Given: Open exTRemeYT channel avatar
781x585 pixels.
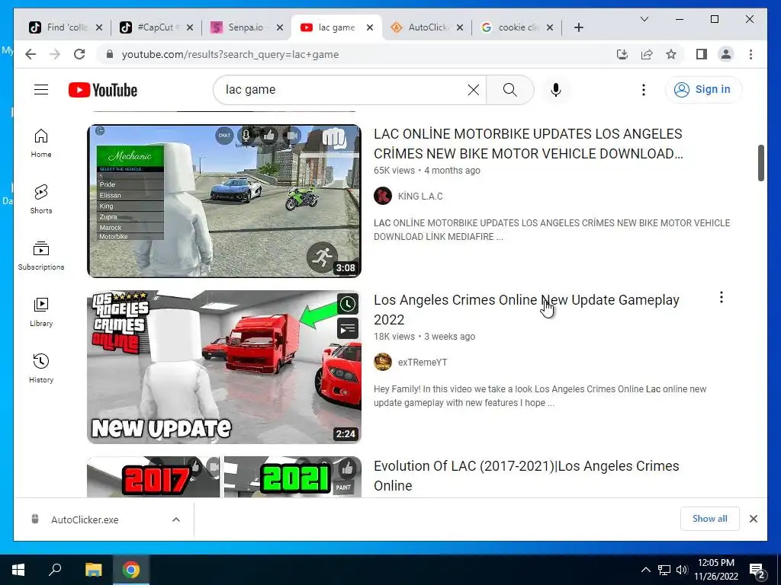Looking at the screenshot, I should 383,362.
